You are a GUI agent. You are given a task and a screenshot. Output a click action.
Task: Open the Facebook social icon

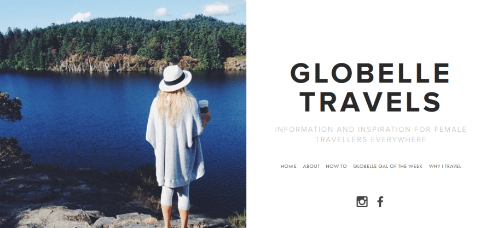[x=380, y=202]
